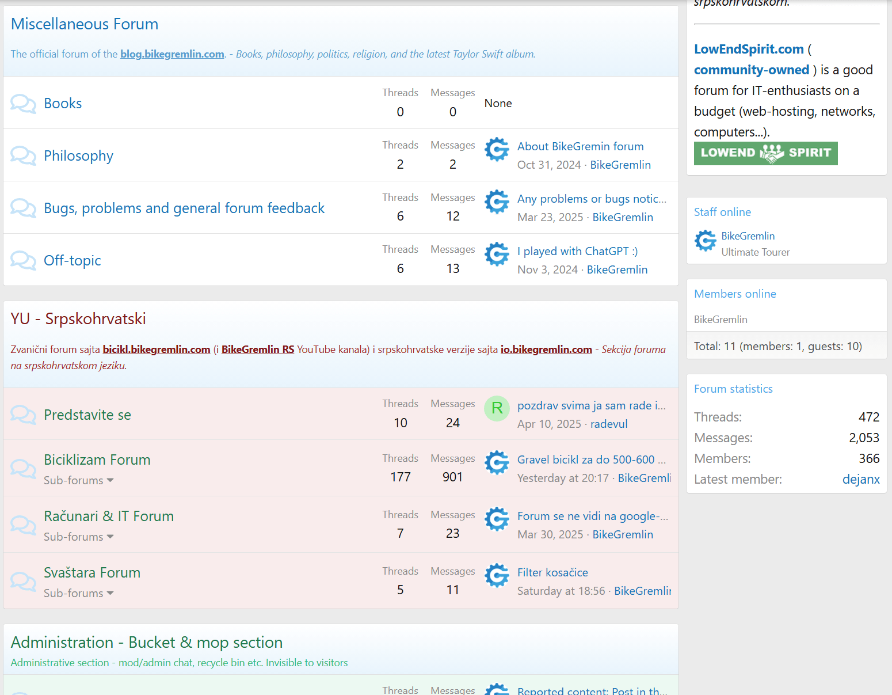The height and width of the screenshot is (695, 892).
Task: Click BikeGremlin avatar in Off-topic row
Action: click(x=497, y=255)
